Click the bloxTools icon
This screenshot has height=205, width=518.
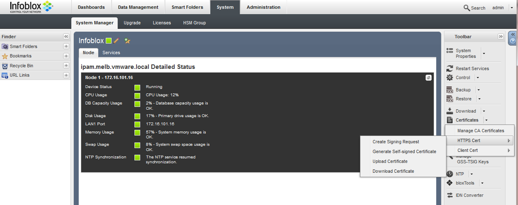click(450, 183)
